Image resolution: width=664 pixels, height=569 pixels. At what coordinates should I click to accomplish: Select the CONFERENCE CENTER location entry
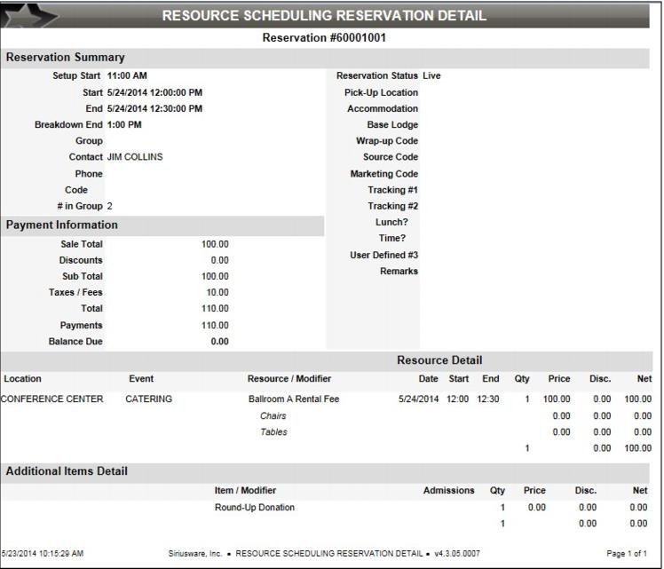(52, 399)
